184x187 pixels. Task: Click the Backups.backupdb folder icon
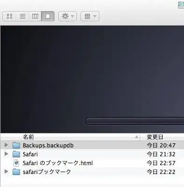[16, 145]
